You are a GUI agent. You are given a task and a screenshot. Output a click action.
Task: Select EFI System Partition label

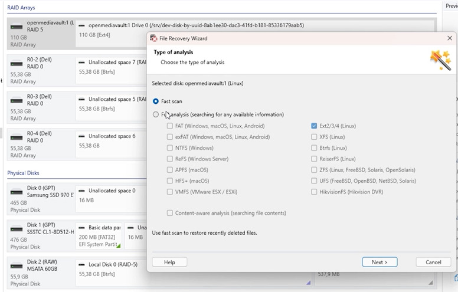[98, 244]
